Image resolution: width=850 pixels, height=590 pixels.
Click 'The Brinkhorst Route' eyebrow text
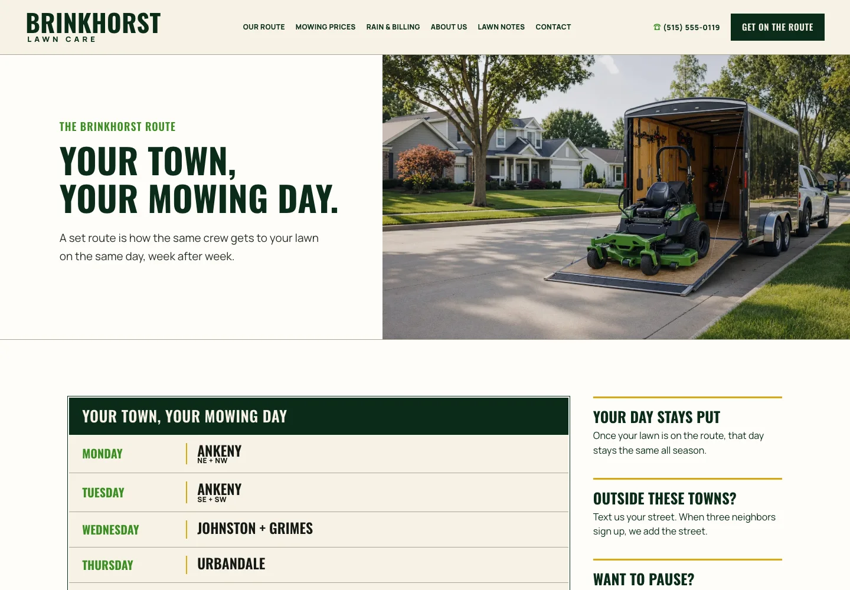pyautogui.click(x=117, y=127)
